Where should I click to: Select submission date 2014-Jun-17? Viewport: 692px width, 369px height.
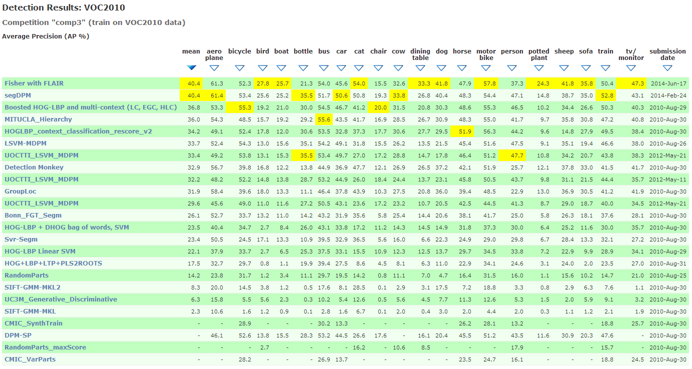click(x=668, y=83)
